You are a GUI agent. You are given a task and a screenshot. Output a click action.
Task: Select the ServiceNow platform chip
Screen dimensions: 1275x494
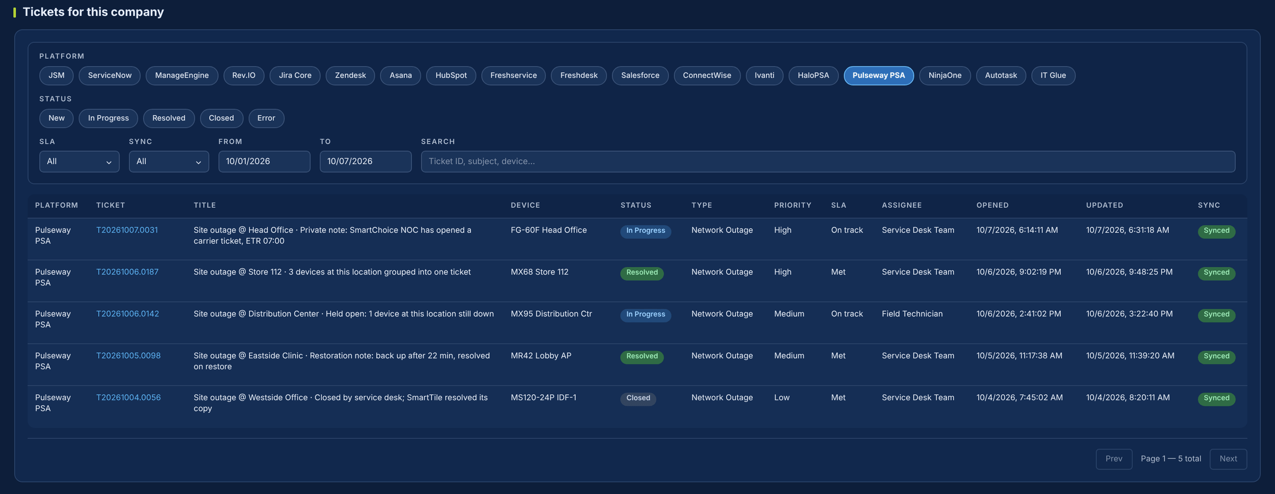[109, 75]
